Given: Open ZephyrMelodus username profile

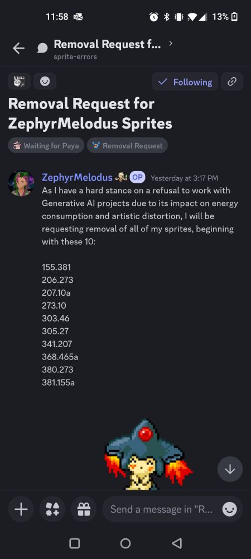Looking at the screenshot, I should [77, 177].
